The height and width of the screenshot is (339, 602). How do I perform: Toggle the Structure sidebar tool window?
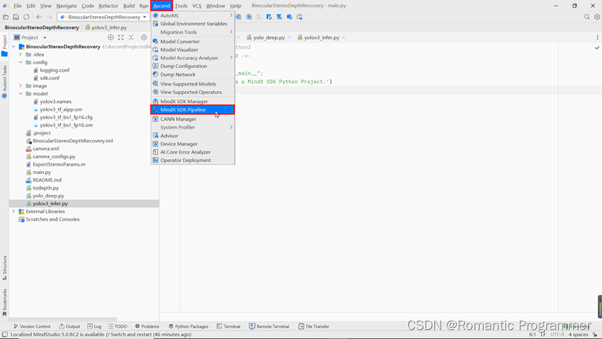(x=5, y=267)
